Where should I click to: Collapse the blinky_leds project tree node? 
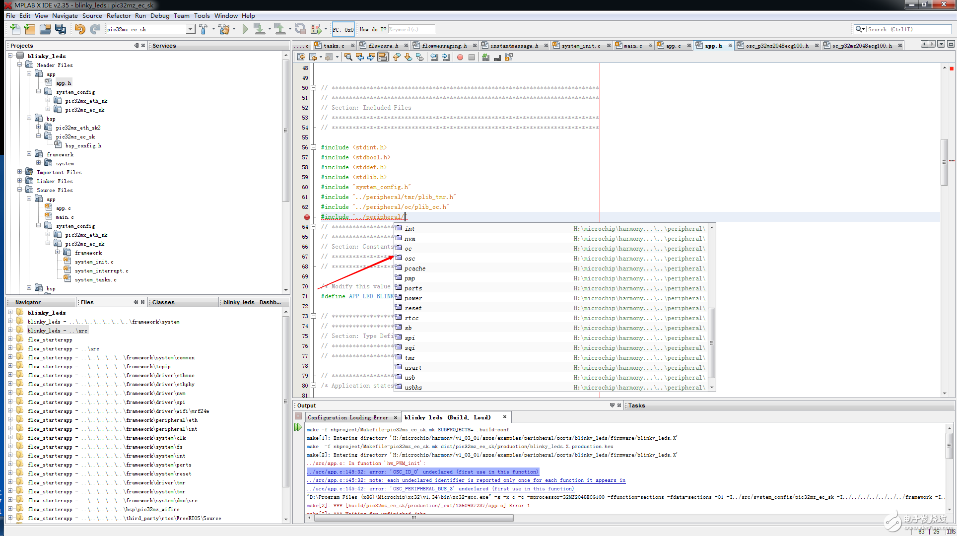point(10,56)
